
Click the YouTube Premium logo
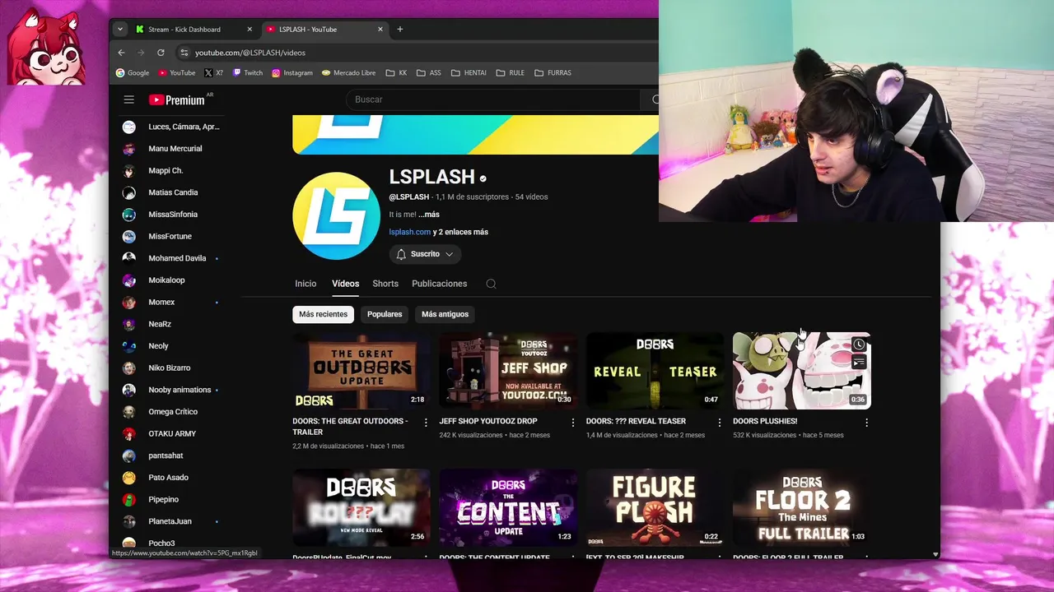click(177, 99)
